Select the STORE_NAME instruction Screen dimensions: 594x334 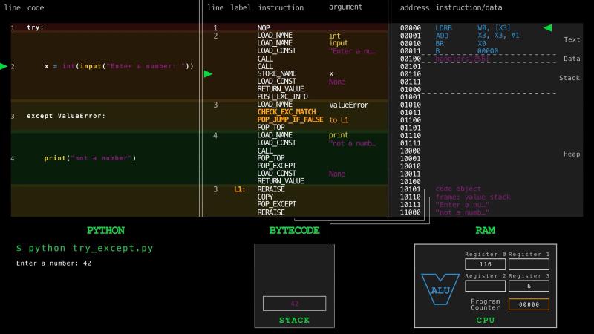click(x=276, y=73)
